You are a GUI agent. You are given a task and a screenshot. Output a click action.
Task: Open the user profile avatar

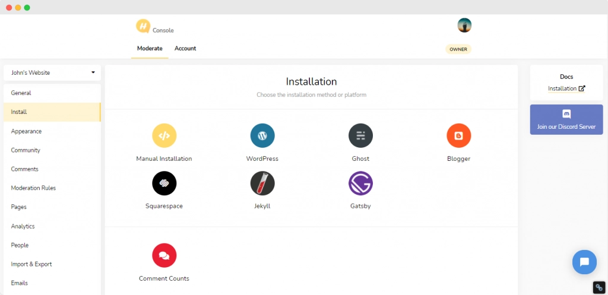click(x=464, y=25)
